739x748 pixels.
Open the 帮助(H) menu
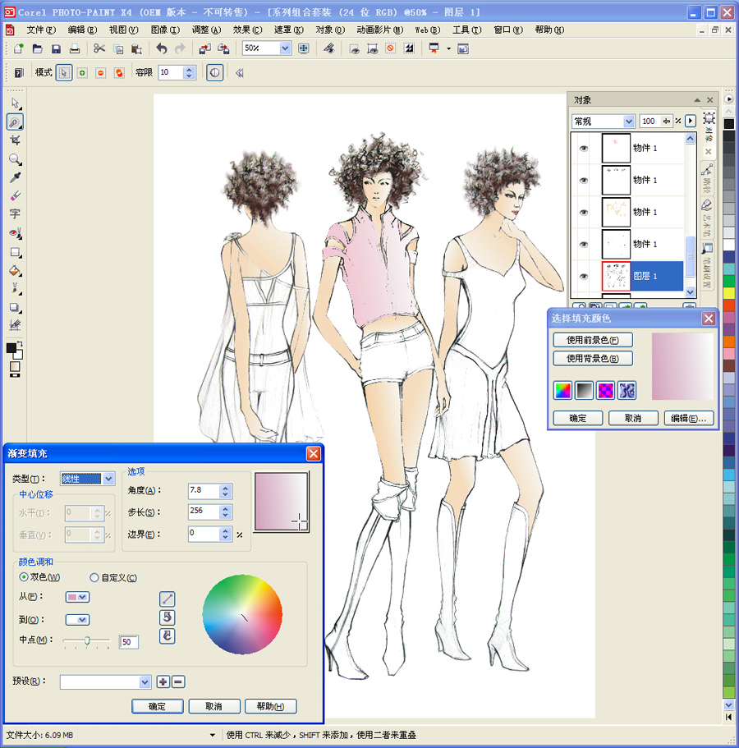[549, 30]
